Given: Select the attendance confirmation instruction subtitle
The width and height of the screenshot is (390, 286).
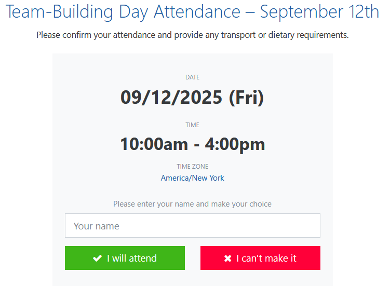Looking at the screenshot, I should [193, 35].
